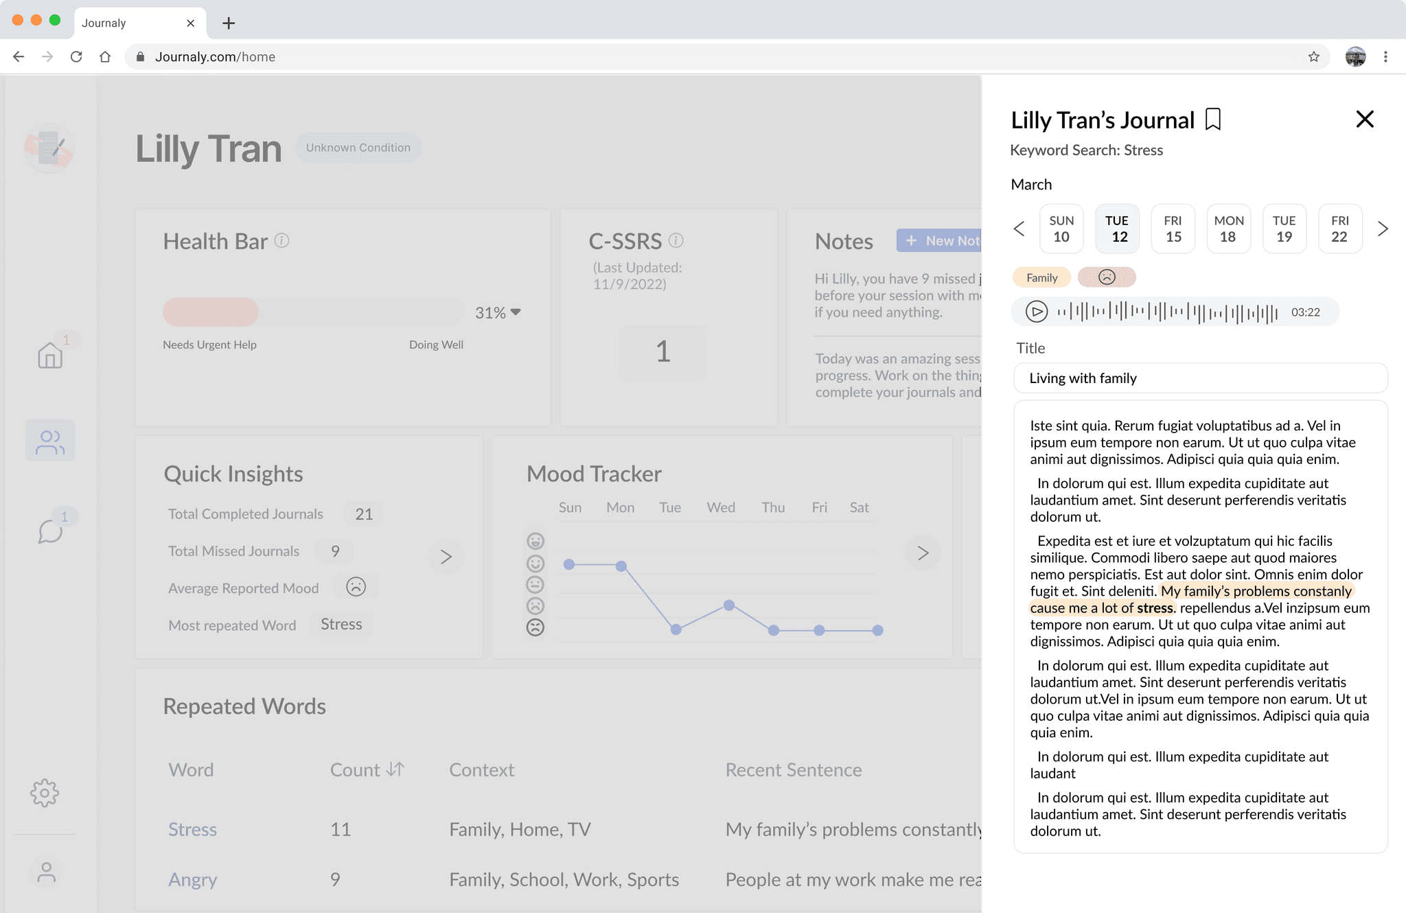Close the journal side panel
The image size is (1406, 913).
[1364, 119]
